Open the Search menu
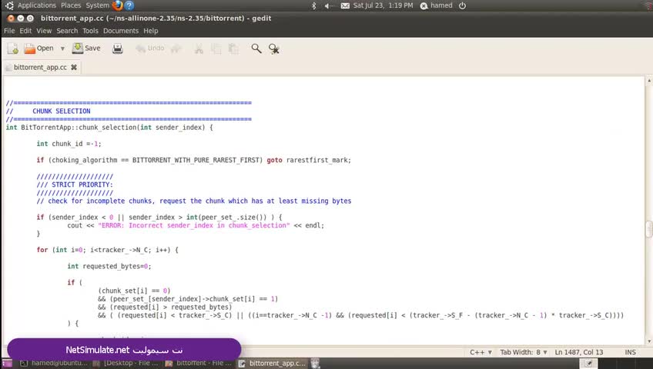The height and width of the screenshot is (369, 653). 67,31
